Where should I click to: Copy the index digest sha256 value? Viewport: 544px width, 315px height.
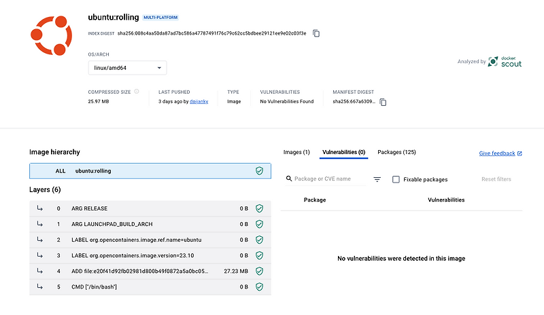click(316, 33)
